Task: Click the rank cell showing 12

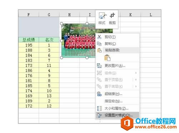Action: click(x=49, y=106)
